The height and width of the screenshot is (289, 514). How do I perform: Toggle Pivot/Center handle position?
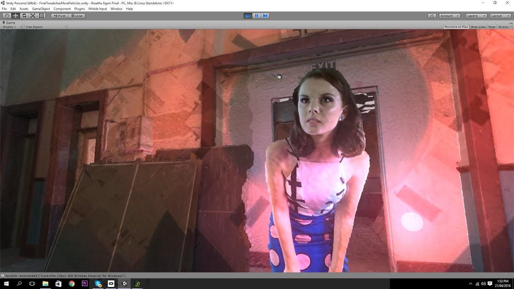click(x=59, y=16)
